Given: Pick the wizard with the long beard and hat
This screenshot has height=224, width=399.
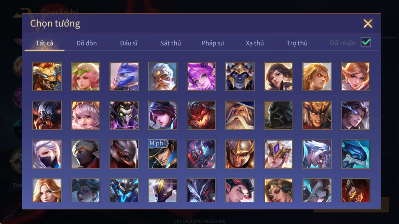Looking at the screenshot, I should tap(240, 115).
